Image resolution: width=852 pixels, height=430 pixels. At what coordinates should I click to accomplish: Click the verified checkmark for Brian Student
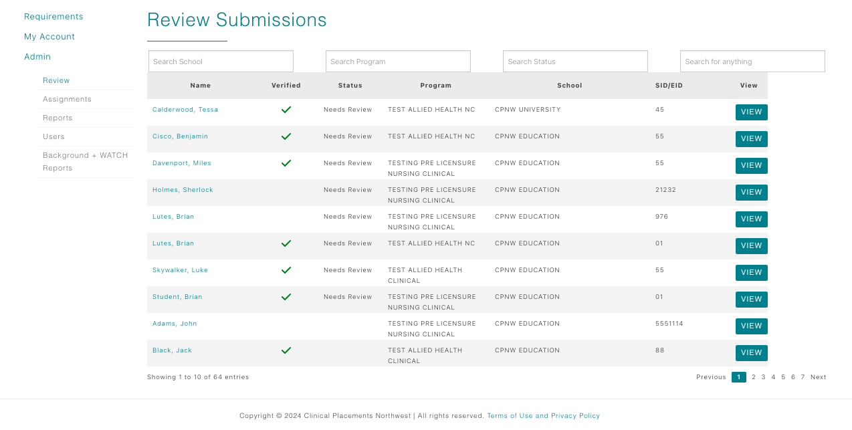pyautogui.click(x=286, y=297)
